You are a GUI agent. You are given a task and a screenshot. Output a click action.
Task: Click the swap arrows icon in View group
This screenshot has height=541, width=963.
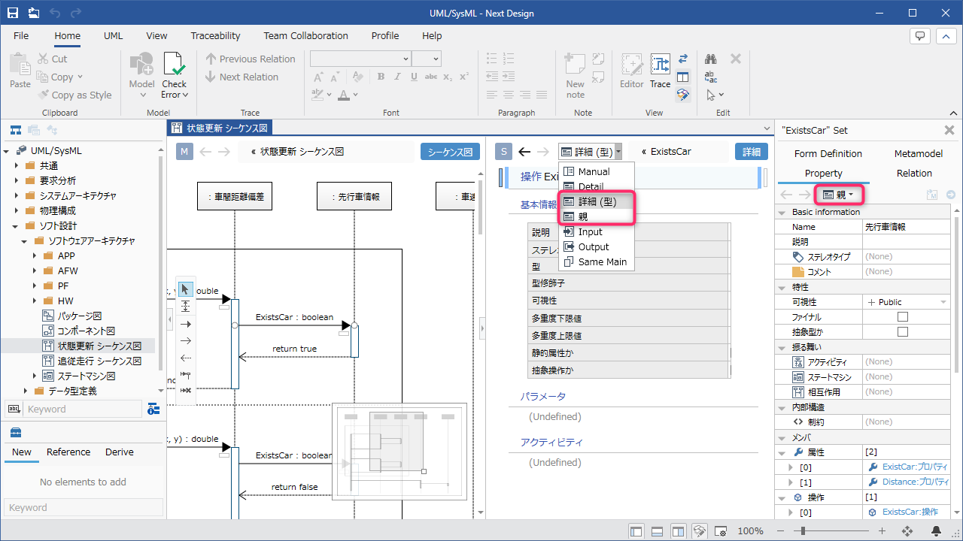[x=683, y=59]
